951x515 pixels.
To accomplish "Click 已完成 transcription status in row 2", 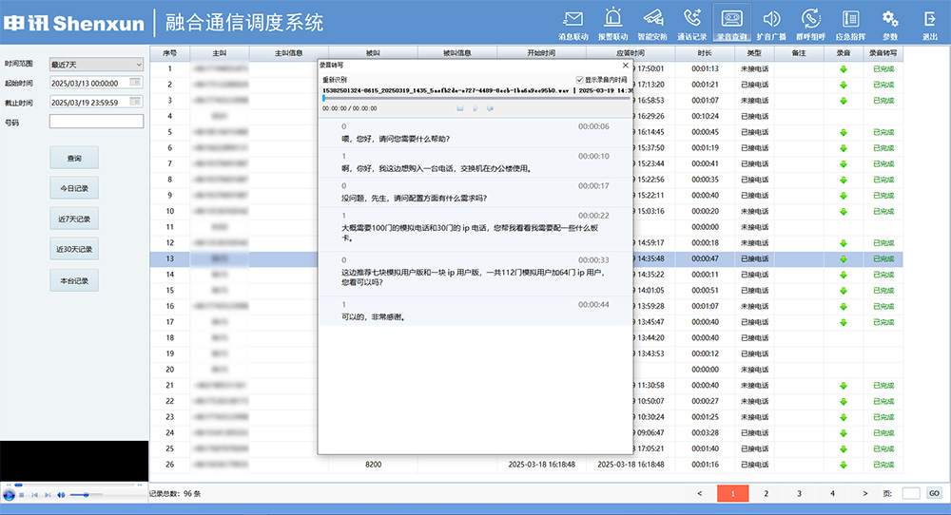I will click(883, 85).
